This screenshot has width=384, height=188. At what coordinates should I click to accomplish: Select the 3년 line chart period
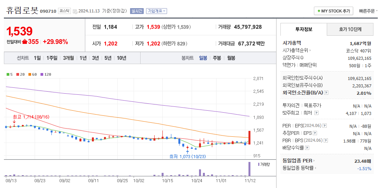[95, 58]
